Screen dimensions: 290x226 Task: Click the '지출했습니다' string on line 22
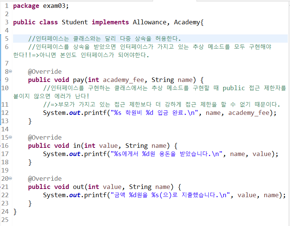point(199,195)
